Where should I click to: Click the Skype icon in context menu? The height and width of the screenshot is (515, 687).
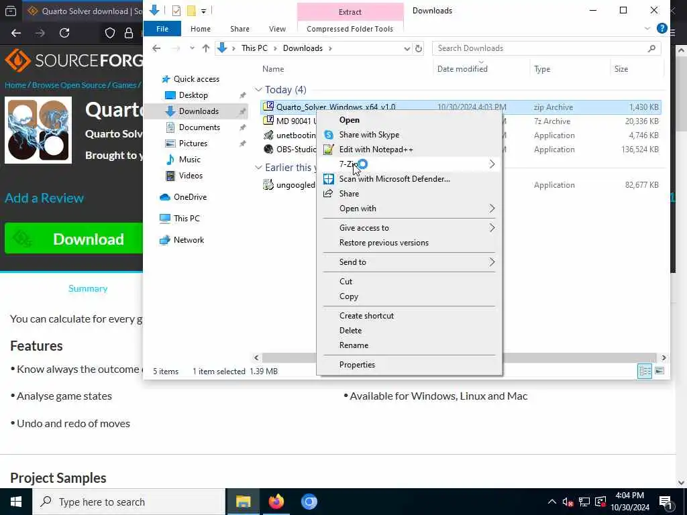(329, 135)
